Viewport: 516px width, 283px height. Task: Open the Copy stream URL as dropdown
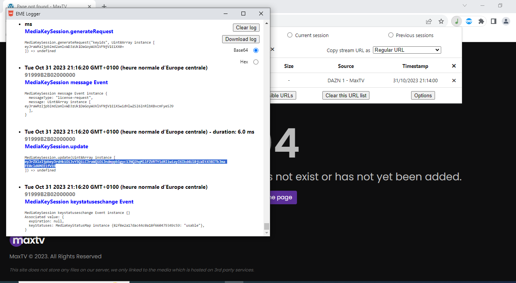tap(407, 50)
